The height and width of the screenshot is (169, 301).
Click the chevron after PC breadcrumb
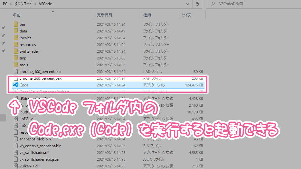(x=11, y=4)
